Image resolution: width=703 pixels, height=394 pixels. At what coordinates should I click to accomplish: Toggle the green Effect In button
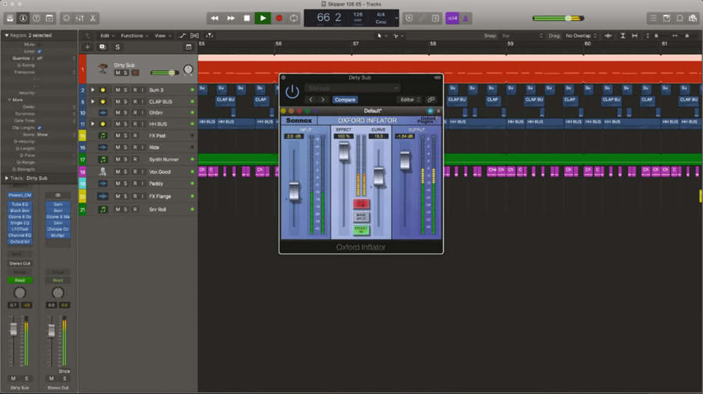coord(361,230)
